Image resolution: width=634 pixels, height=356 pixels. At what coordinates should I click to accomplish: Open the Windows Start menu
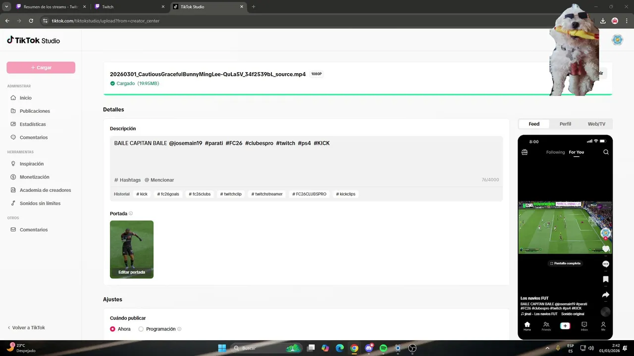coord(222,348)
